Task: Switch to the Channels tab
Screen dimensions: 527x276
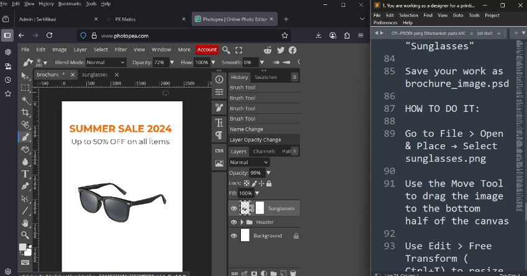Action: click(264, 151)
